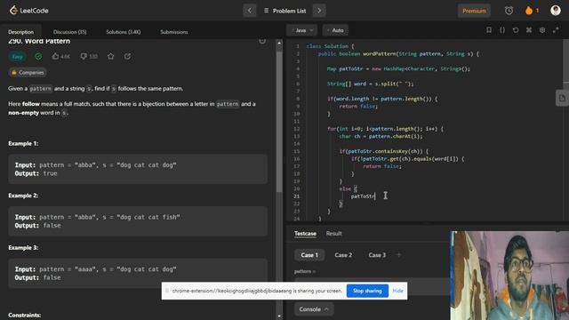
Task: Click the Easy difficulty badge
Action: click(x=18, y=57)
